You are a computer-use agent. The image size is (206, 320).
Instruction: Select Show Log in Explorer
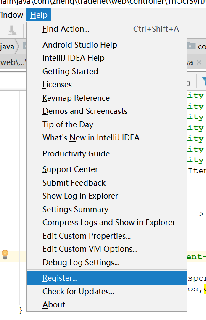(107, 196)
